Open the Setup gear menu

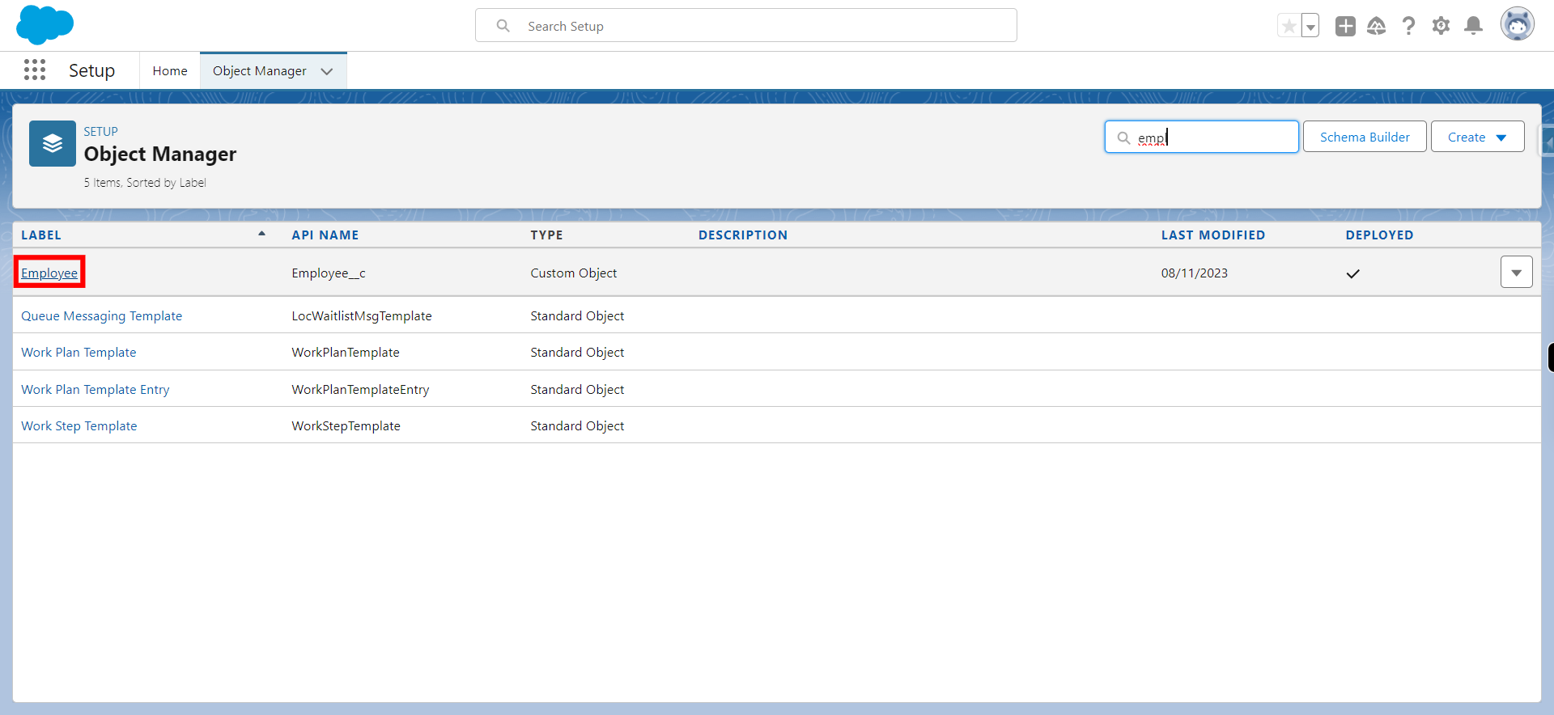(x=1441, y=26)
